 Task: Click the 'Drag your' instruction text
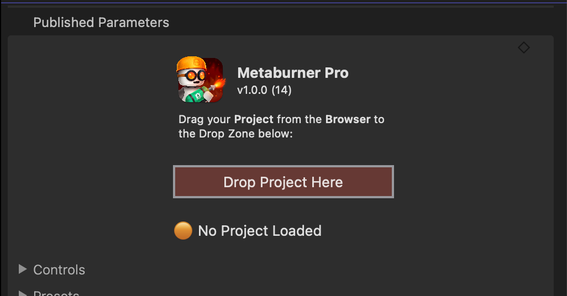pyautogui.click(x=204, y=120)
